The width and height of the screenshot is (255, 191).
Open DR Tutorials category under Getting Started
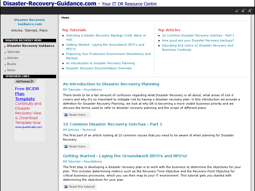pos(72,162)
